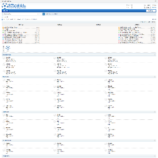Click the soccer ball forum logo
This screenshot has height=158, width=158.
[x=14, y=6]
